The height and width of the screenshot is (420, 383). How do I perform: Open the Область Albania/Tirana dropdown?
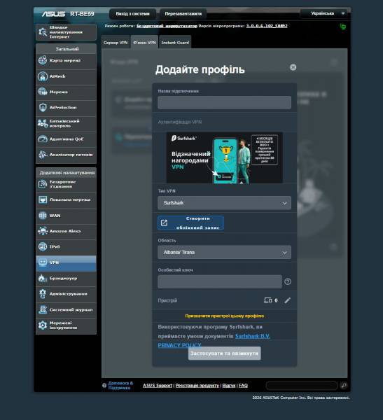pyautogui.click(x=224, y=252)
